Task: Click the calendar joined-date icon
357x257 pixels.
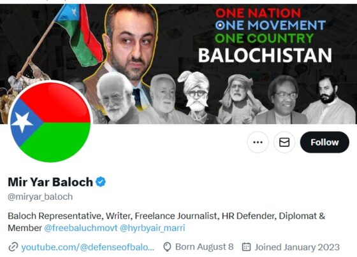Action: pyautogui.click(x=246, y=247)
